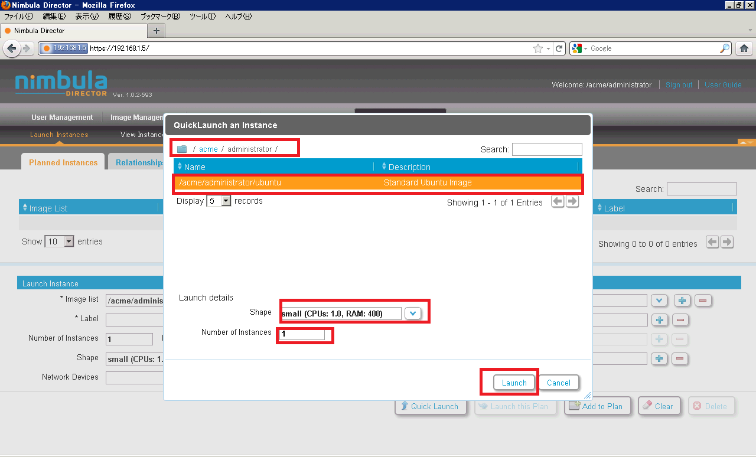Click the Sign out link
This screenshot has height=457, width=756.
679,85
